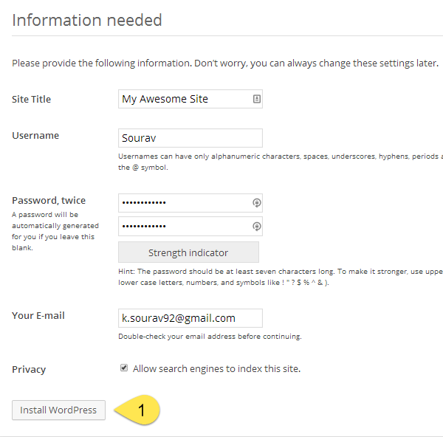This screenshot has width=443, height=437.
Task: Click the Strength indicator box
Action: click(x=188, y=252)
